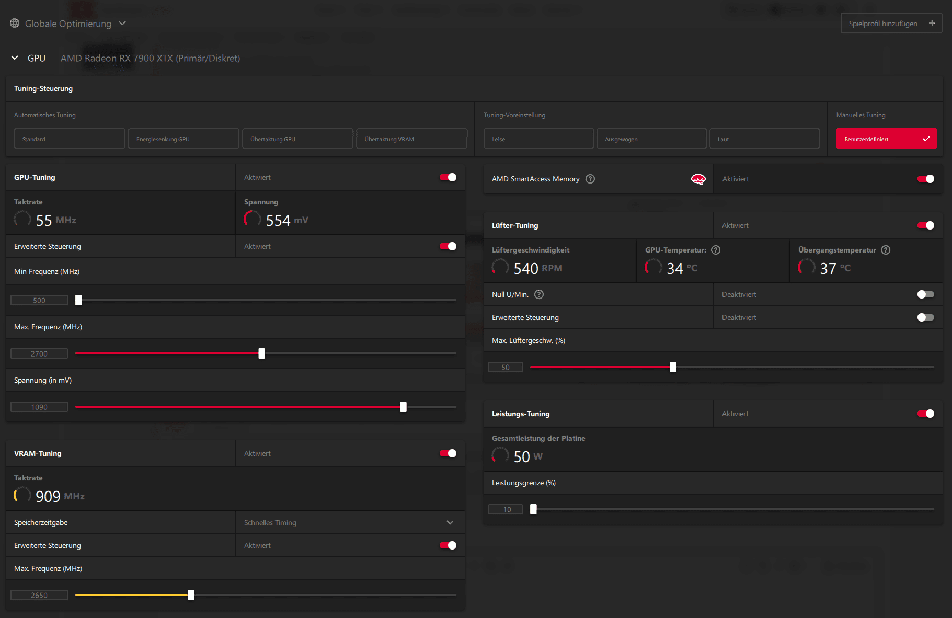
Task: Click the GPU Spannung gauge dial
Action: pyautogui.click(x=253, y=219)
